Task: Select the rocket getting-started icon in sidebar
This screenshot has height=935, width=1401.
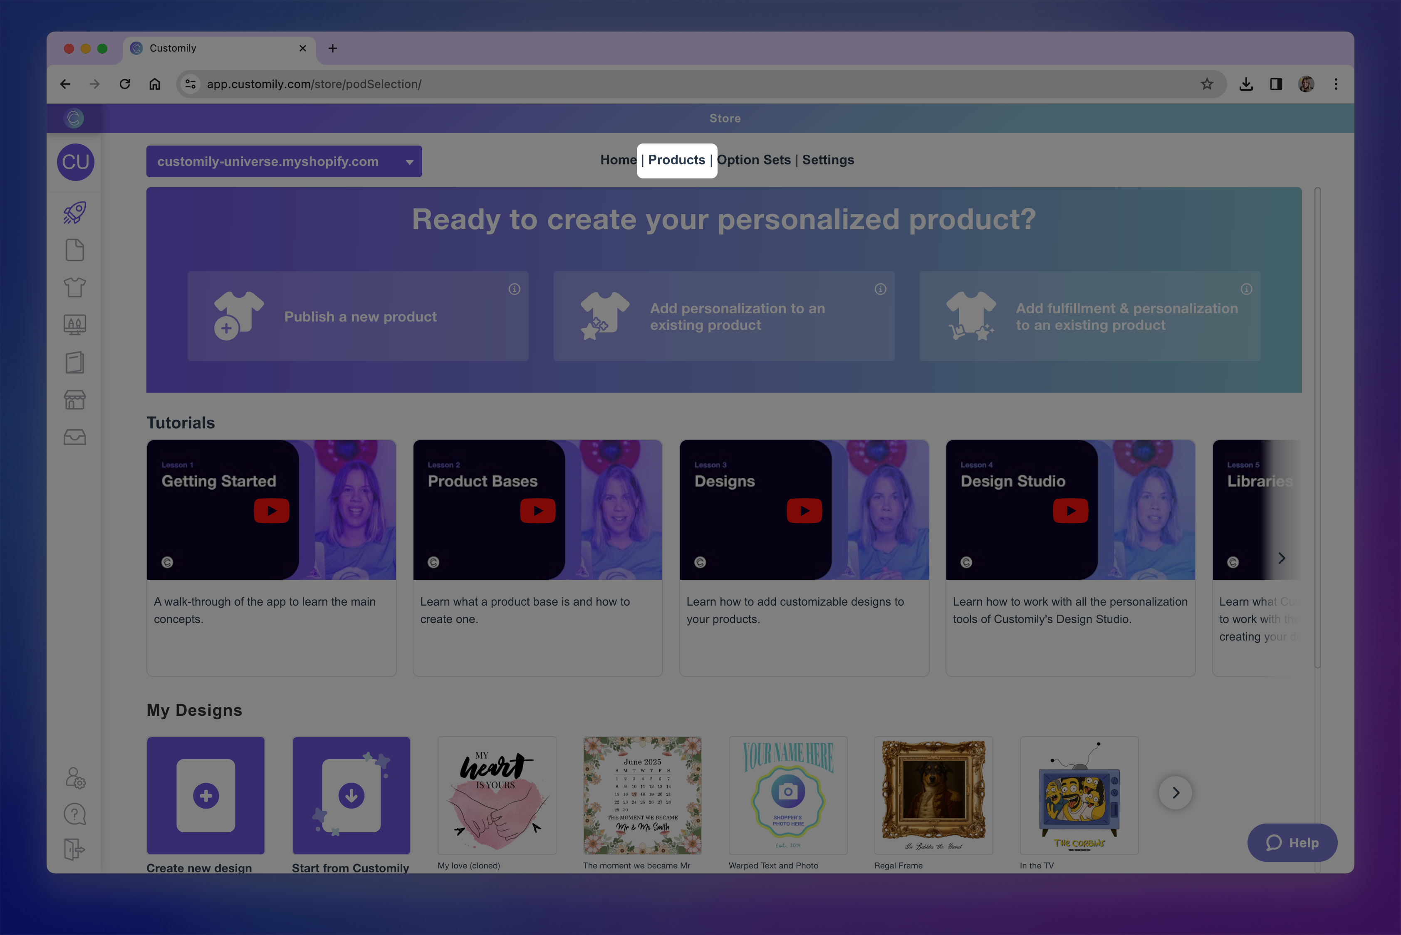Action: click(x=74, y=213)
